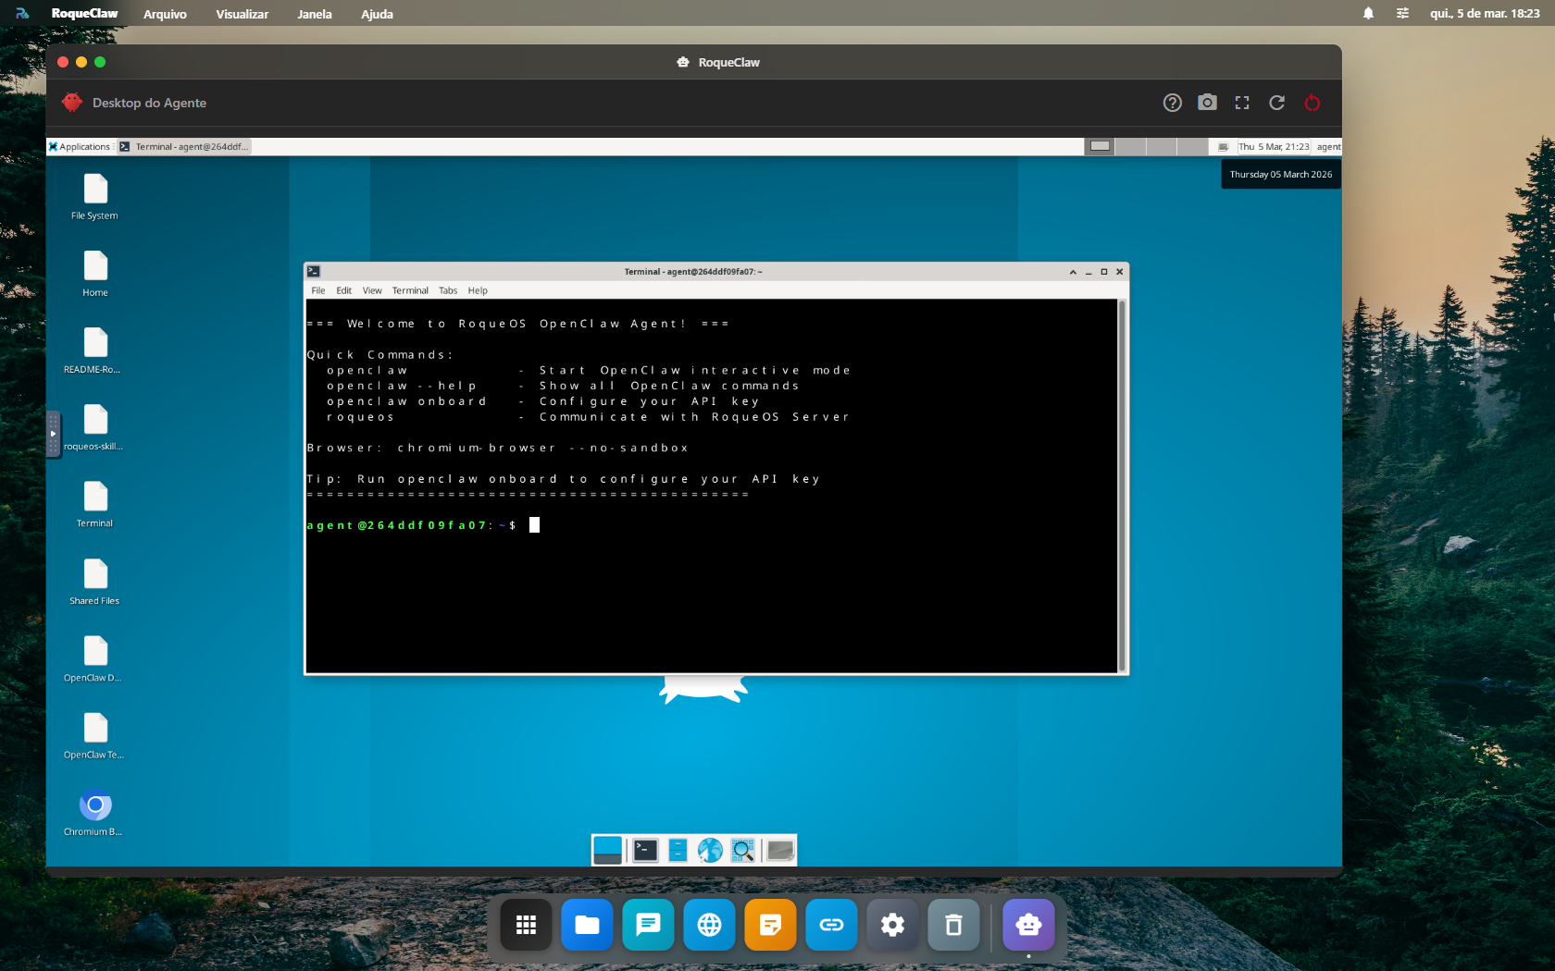Click the Terminal - agent@264ddf... taskbar button
The width and height of the screenshot is (1555, 971).
pyautogui.click(x=184, y=146)
